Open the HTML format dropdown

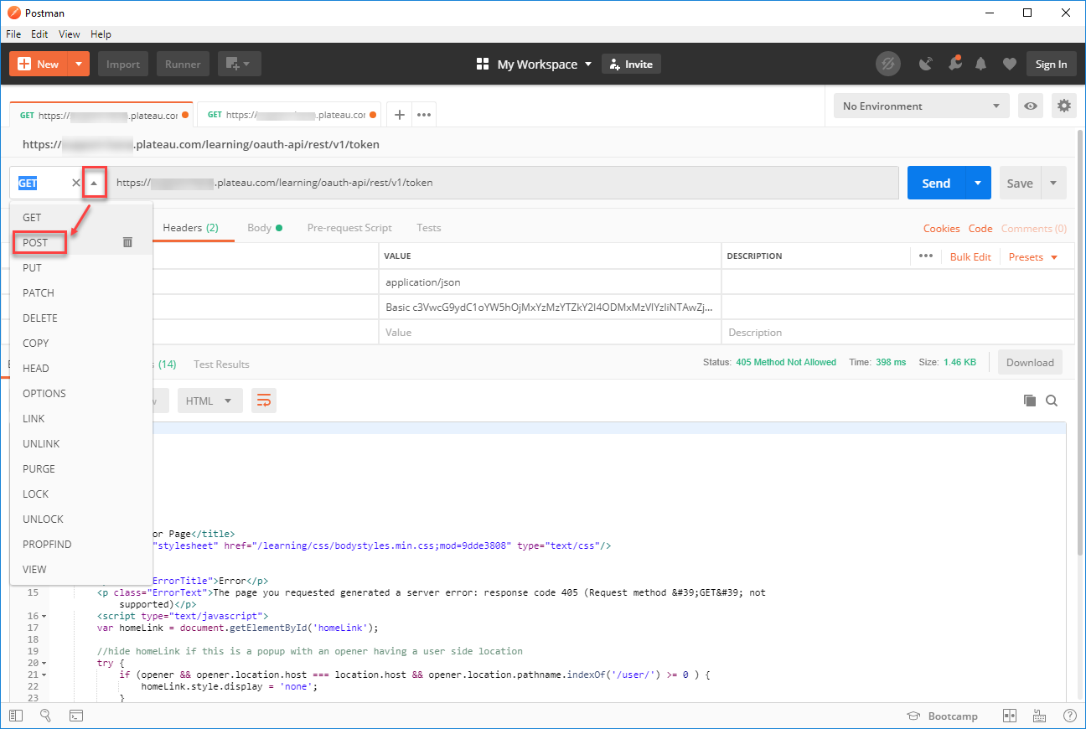[210, 401]
